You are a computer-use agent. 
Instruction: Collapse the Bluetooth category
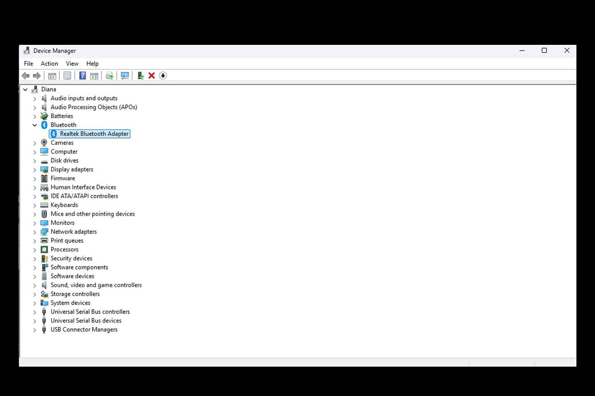pos(34,125)
